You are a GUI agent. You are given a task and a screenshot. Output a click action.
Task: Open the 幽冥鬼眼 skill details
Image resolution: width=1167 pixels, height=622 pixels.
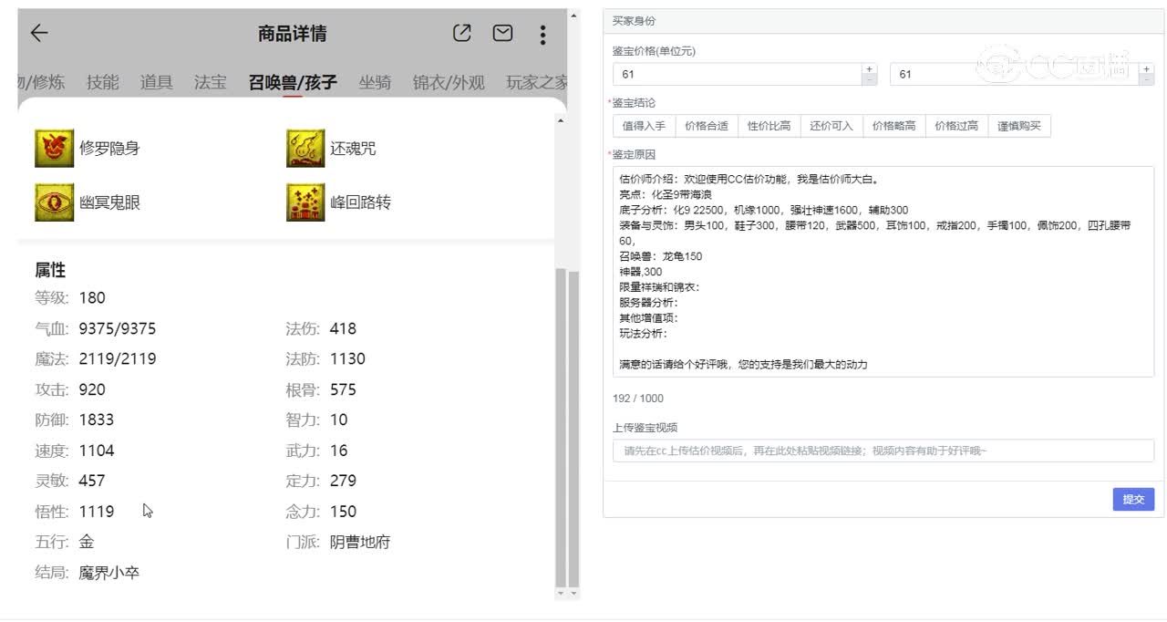pos(57,202)
